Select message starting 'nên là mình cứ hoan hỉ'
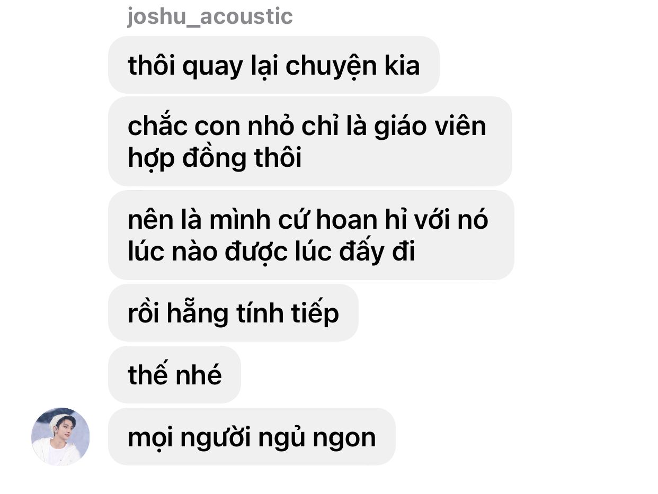This screenshot has width=658, height=494. point(312,235)
